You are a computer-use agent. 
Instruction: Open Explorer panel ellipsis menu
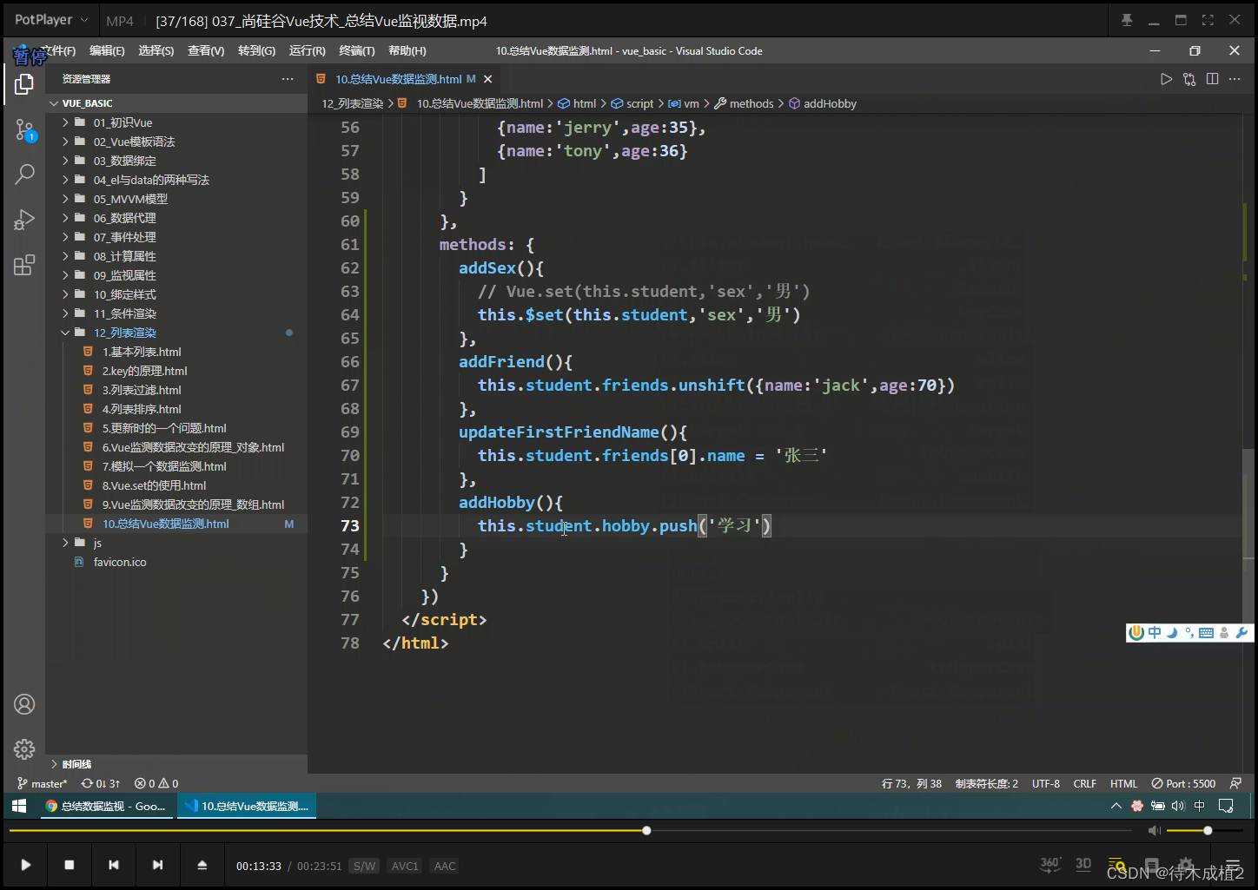pyautogui.click(x=288, y=79)
